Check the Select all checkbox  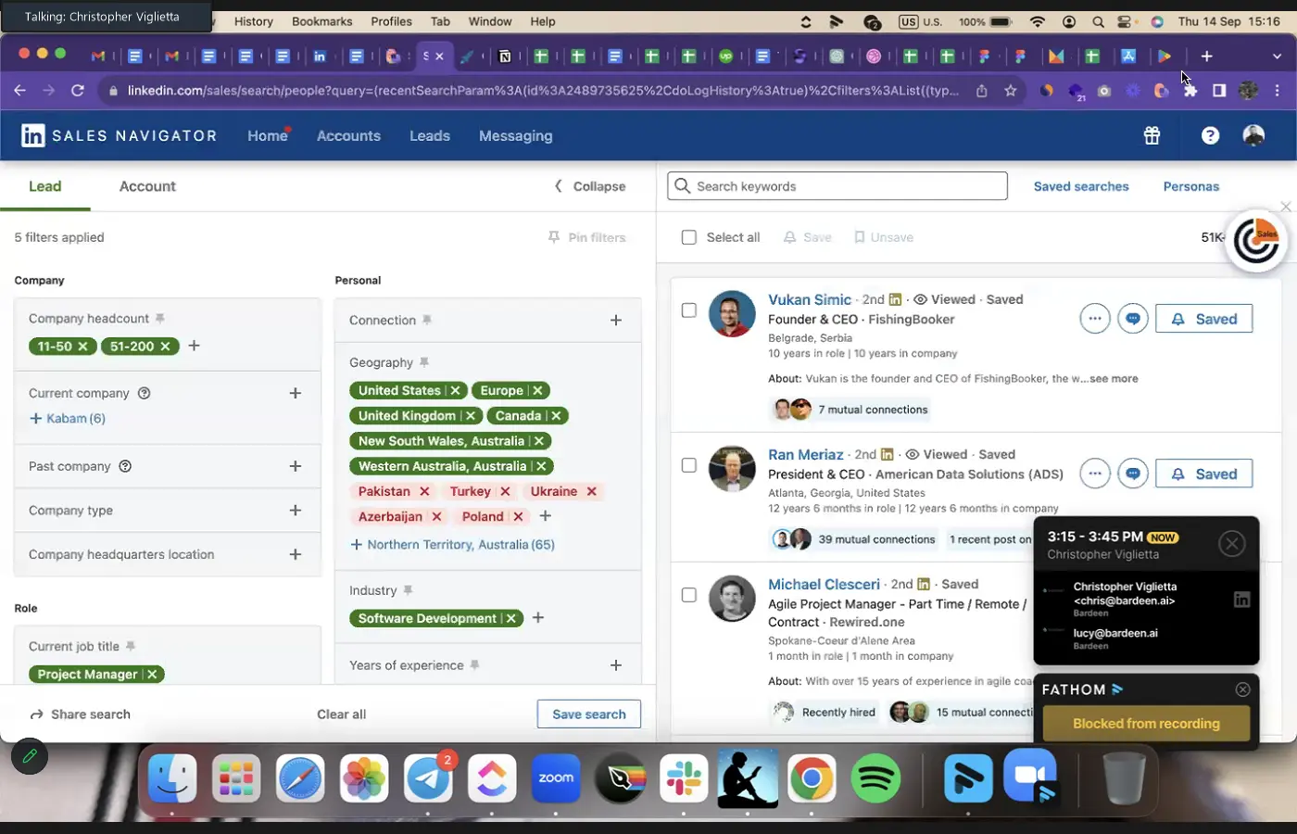point(688,237)
